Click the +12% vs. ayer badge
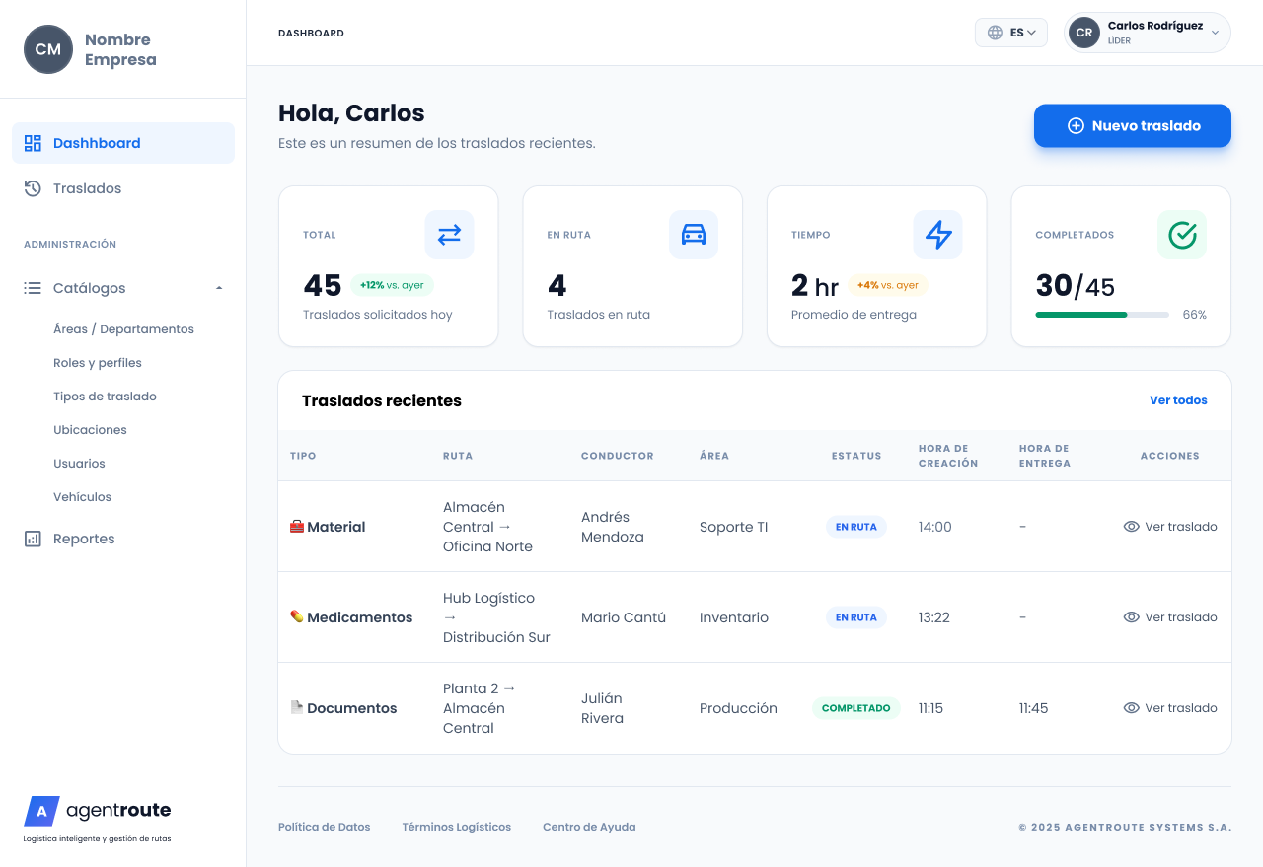The image size is (1263, 867). (x=392, y=285)
